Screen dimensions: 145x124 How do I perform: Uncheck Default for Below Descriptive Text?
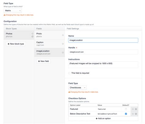(126, 114)
